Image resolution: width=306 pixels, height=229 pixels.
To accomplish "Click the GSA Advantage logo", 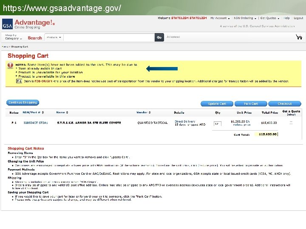I will point(28,24).
